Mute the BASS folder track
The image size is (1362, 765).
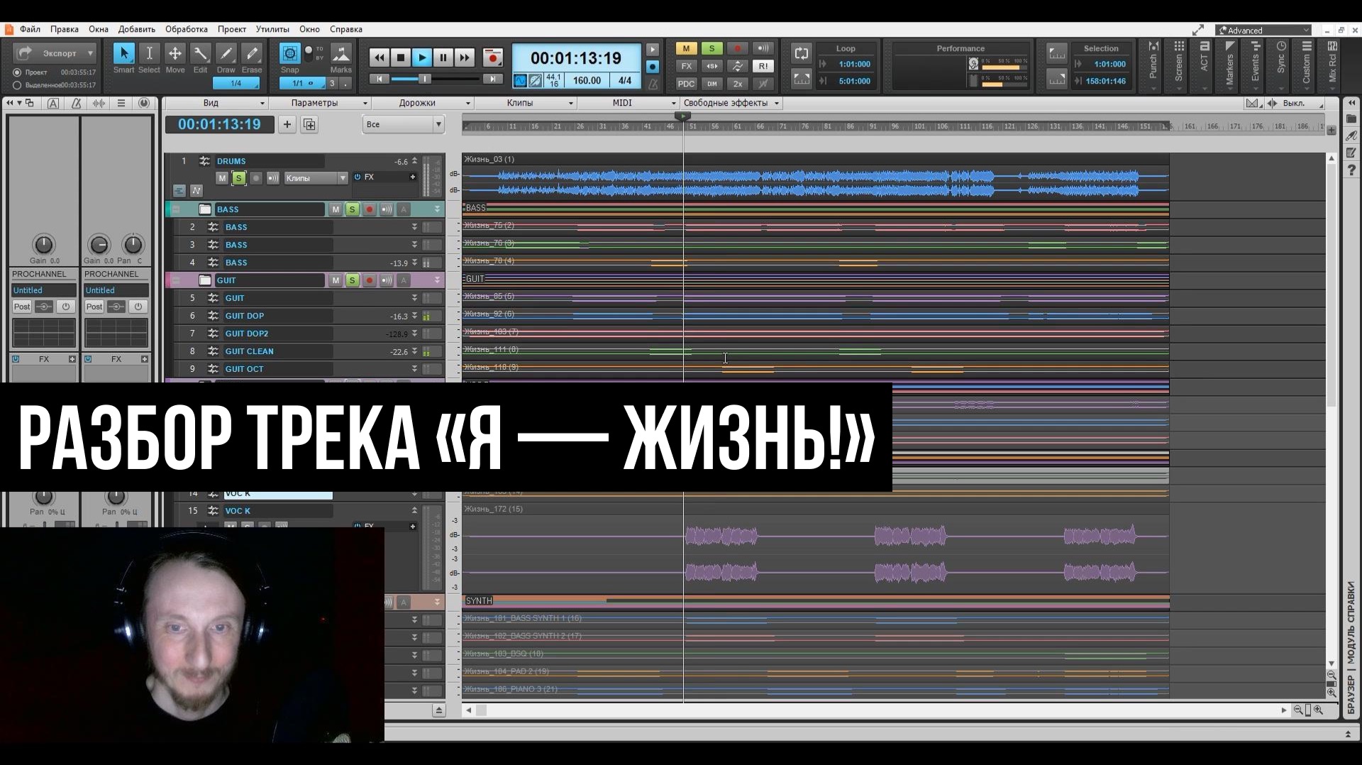pyautogui.click(x=336, y=209)
